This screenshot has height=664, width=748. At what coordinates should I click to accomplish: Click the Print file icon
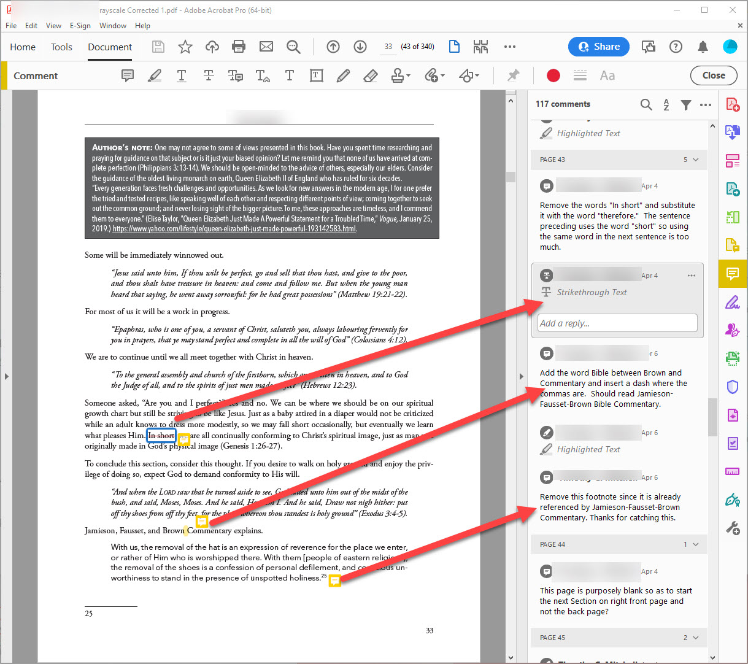point(239,47)
